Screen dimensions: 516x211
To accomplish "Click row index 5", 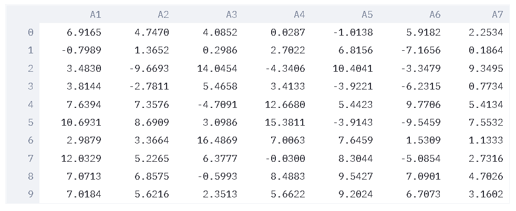I will [x=30, y=123].
